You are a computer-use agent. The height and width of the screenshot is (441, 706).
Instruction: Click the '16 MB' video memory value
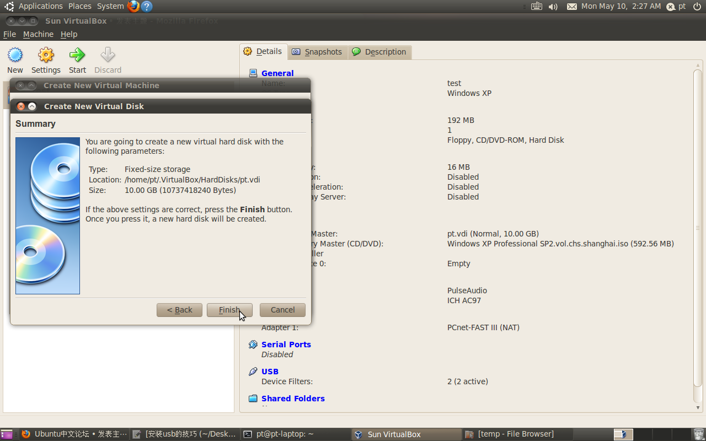(x=458, y=167)
